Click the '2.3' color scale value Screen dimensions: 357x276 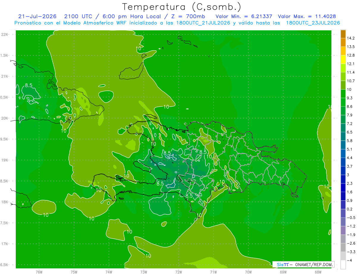350,183
